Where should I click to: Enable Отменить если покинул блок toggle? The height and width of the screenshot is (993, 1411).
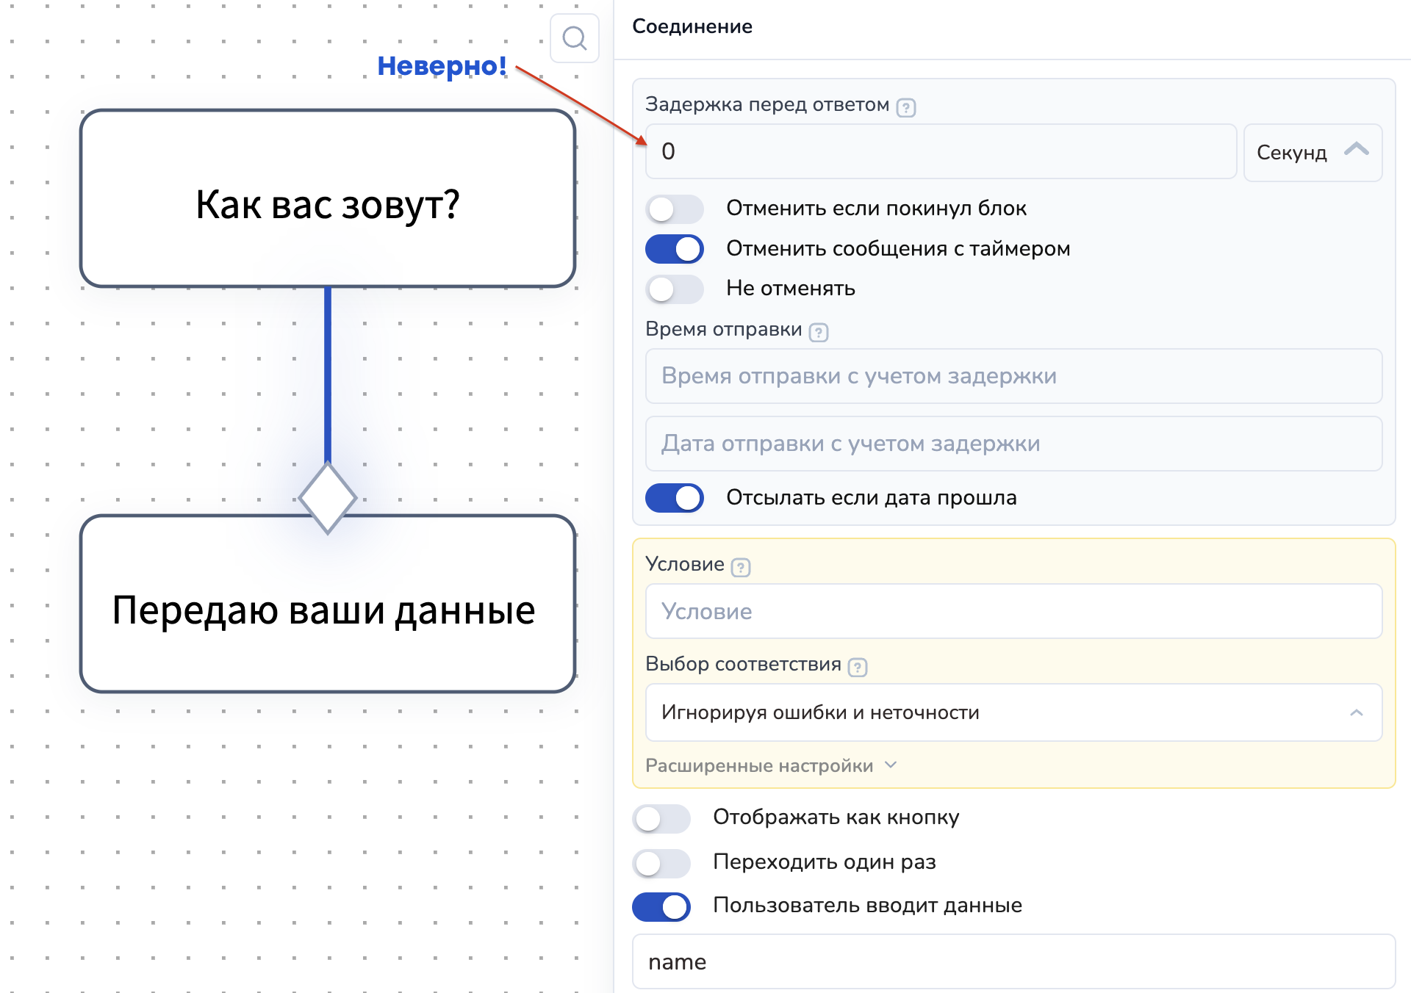tap(674, 209)
